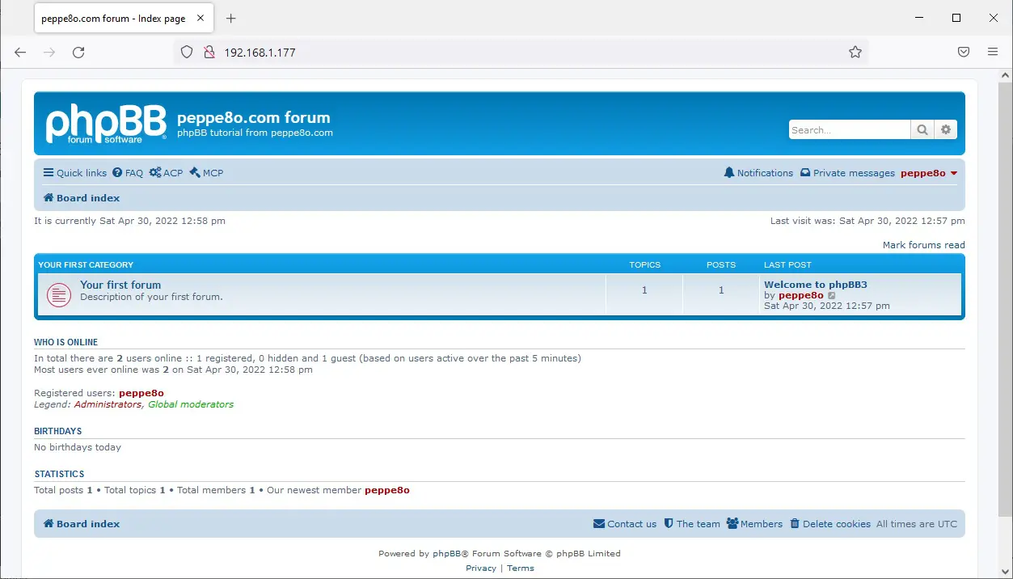Open the Global moderators group link
This screenshot has height=579, width=1013.
[x=191, y=404]
